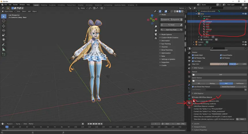Click the Shared Toon Texture number field
248x134 pixels.
[233, 87]
